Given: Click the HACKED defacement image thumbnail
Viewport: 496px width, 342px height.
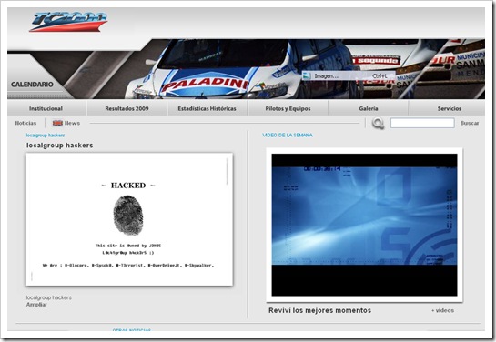Looking at the screenshot, I should click(129, 219).
